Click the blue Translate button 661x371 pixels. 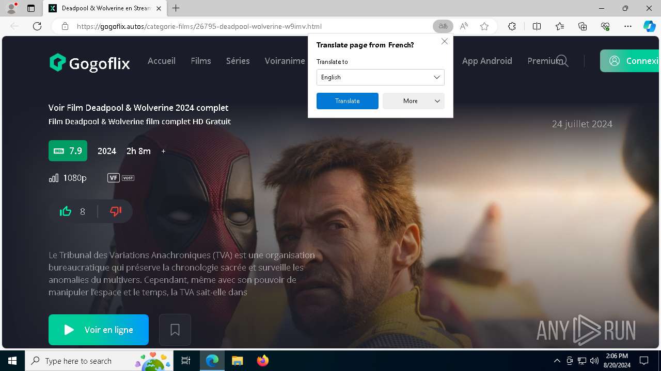point(348,101)
